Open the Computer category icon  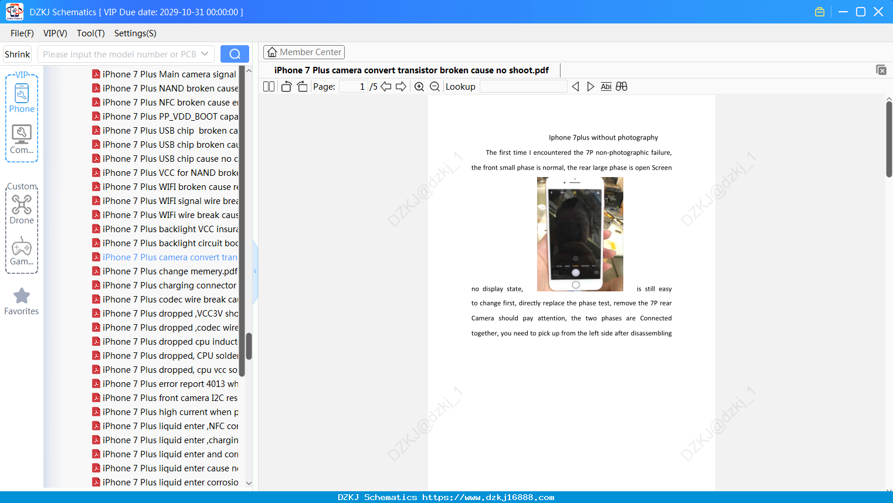coord(22,139)
